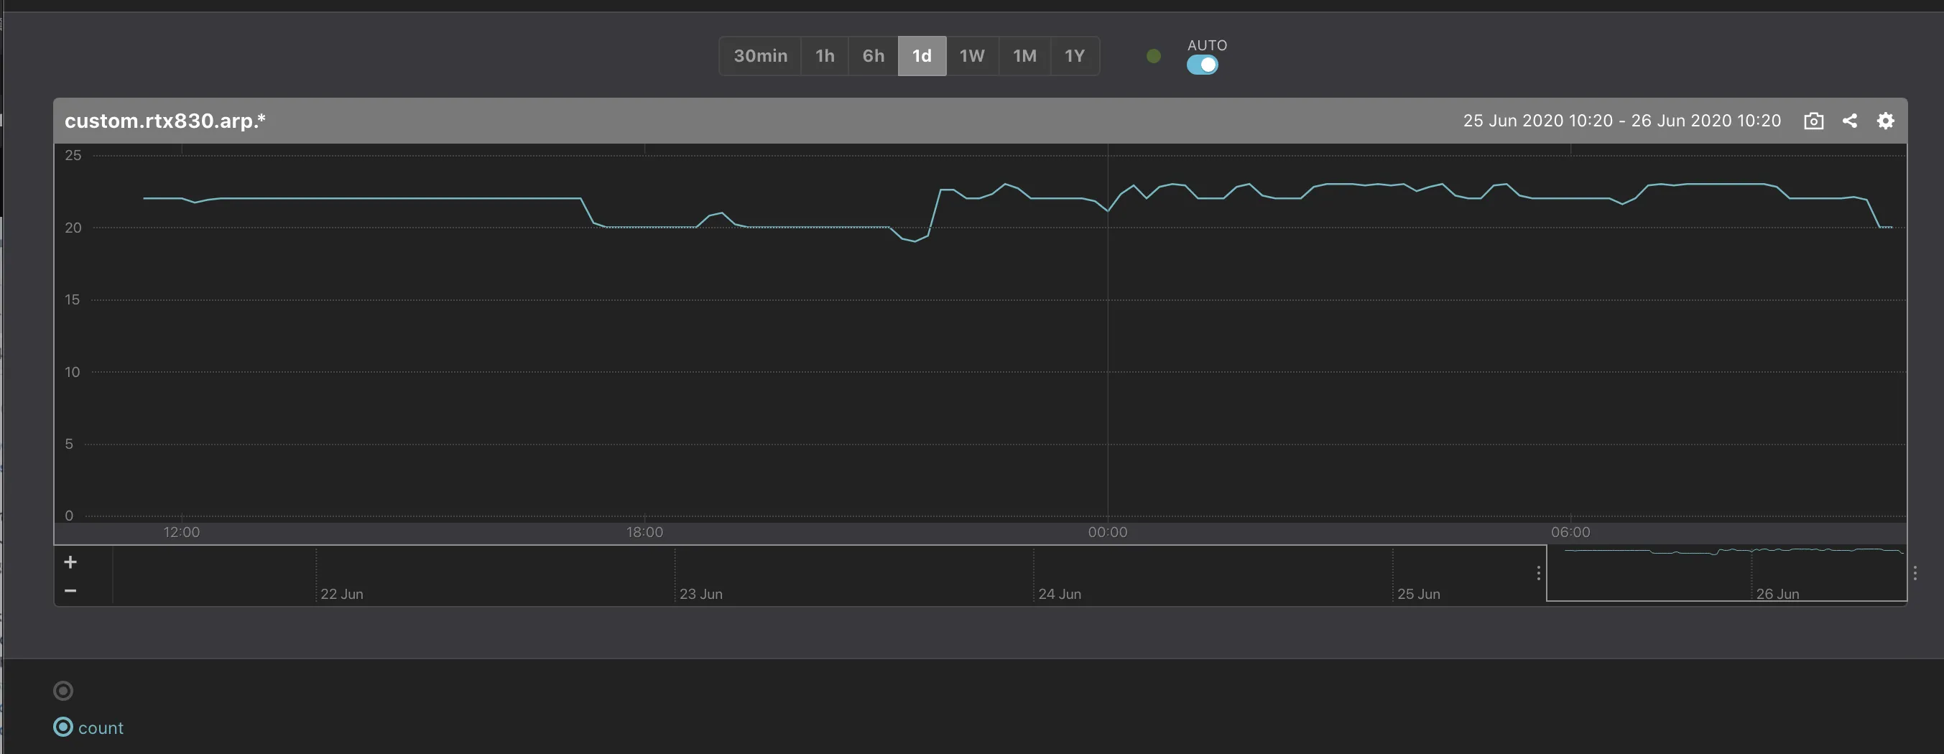The width and height of the screenshot is (1944, 754).
Task: Open chart settings gear icon
Action: click(x=1885, y=121)
